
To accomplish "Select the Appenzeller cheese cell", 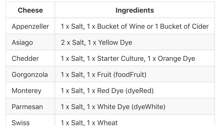I will 30,26.
